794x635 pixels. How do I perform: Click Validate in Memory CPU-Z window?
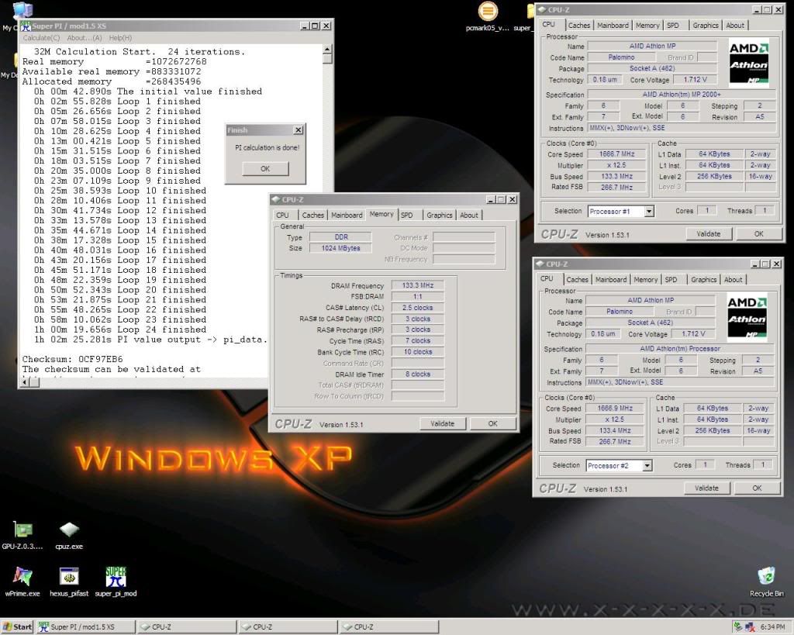coord(442,424)
